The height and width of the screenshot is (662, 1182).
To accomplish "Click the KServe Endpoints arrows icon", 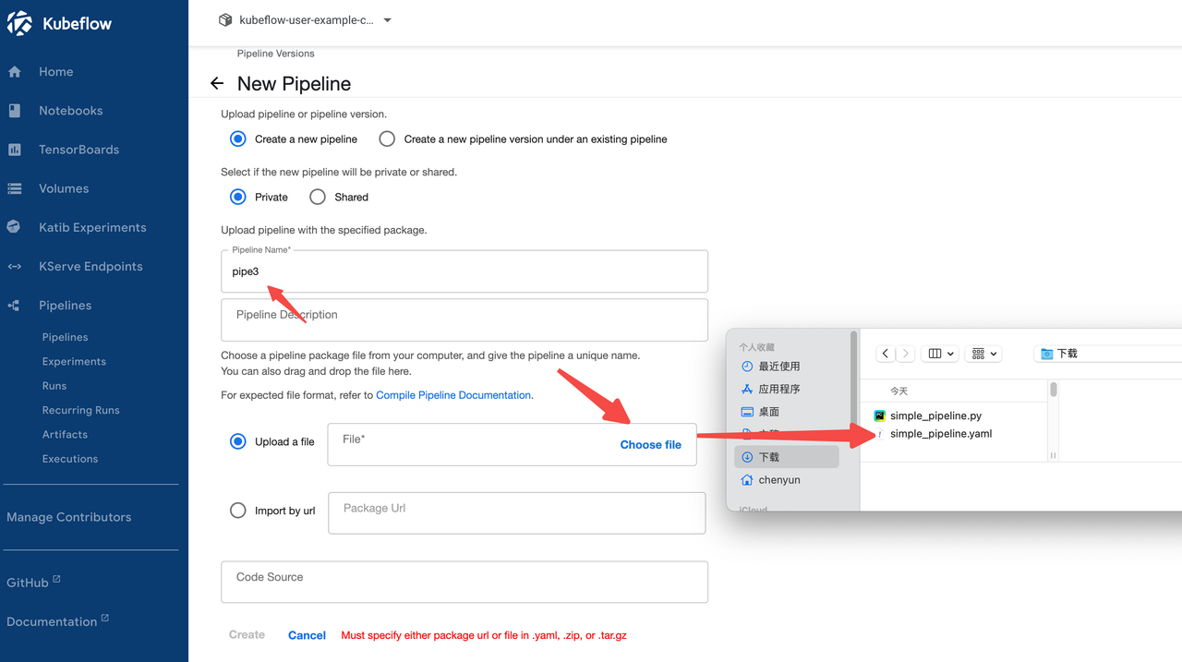I will coord(14,267).
